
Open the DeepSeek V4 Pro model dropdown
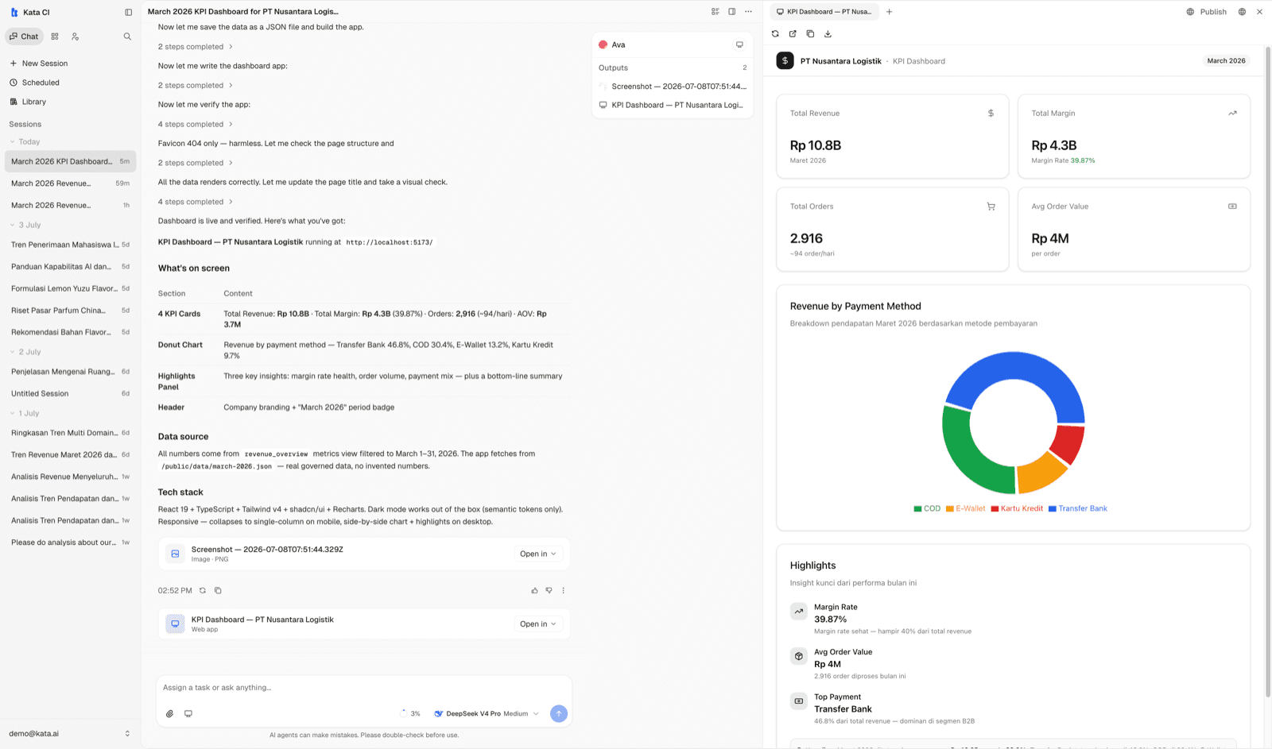[487, 713]
